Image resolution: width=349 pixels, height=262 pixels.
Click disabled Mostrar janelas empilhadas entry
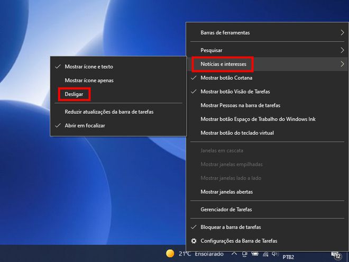click(x=267, y=165)
